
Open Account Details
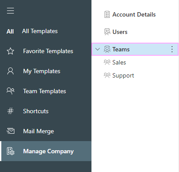click(x=134, y=14)
